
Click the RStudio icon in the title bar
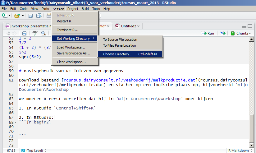tap(3, 3)
